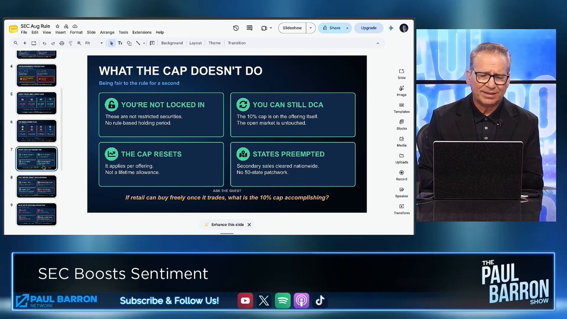Expand the Slideshow options arrow

(310, 28)
